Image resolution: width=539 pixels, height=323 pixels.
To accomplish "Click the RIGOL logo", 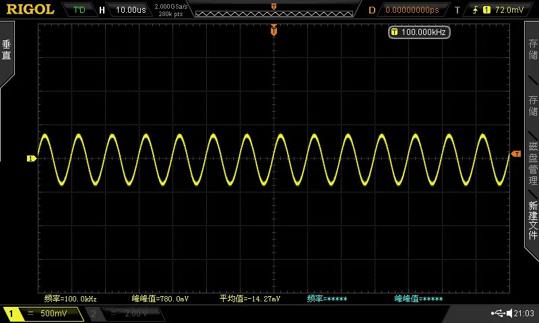I will [30, 9].
